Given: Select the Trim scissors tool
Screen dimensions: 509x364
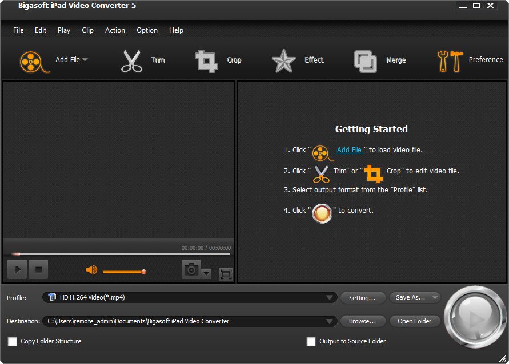Looking at the screenshot, I should (131, 60).
